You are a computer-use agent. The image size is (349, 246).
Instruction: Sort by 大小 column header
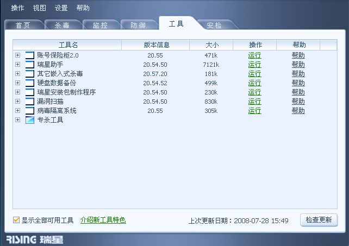[x=211, y=45]
